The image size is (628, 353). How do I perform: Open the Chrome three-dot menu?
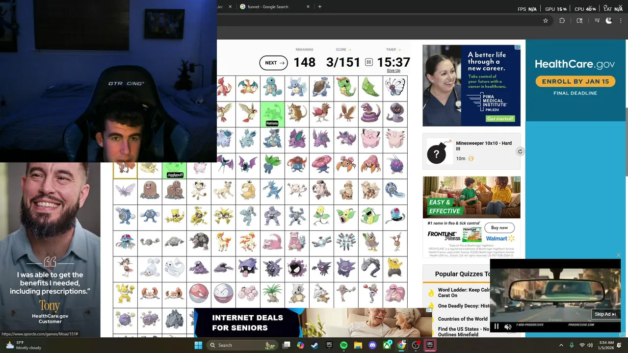(622, 21)
